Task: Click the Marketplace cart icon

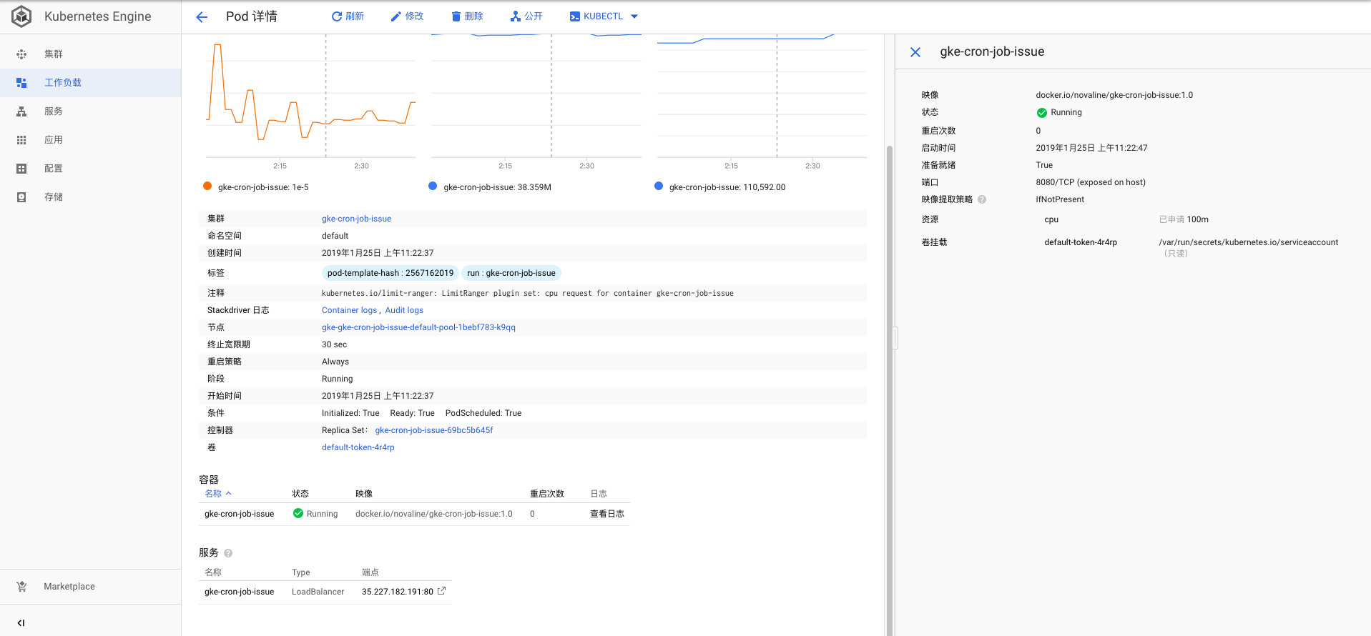Action: coord(21,587)
